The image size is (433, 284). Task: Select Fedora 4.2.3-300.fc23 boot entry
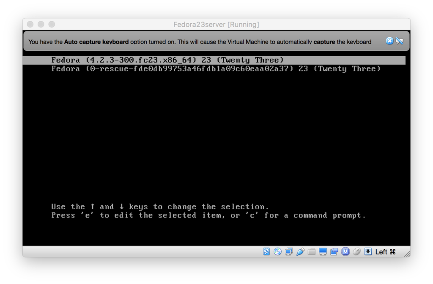(214, 60)
